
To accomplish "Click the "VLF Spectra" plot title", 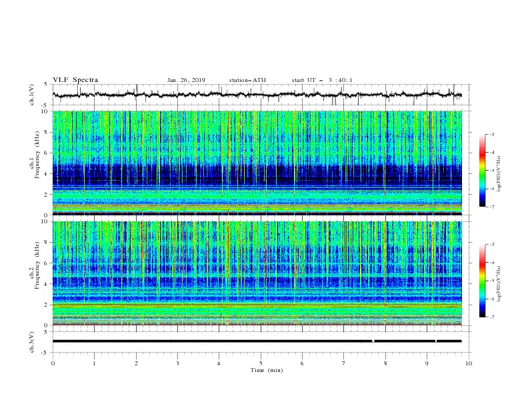I will tap(75, 80).
